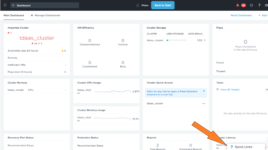Click tdaas_cluster in Cluster Storage
The image size is (268, 150).
[155, 40]
